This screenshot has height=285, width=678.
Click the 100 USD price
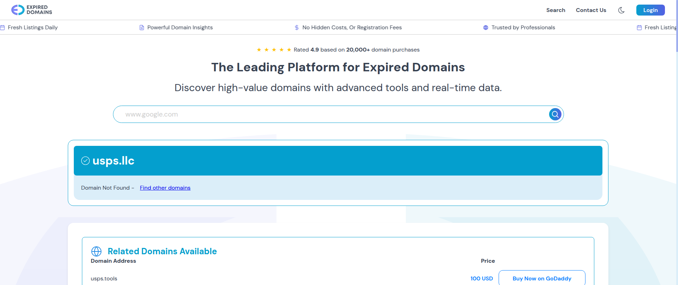pos(482,279)
